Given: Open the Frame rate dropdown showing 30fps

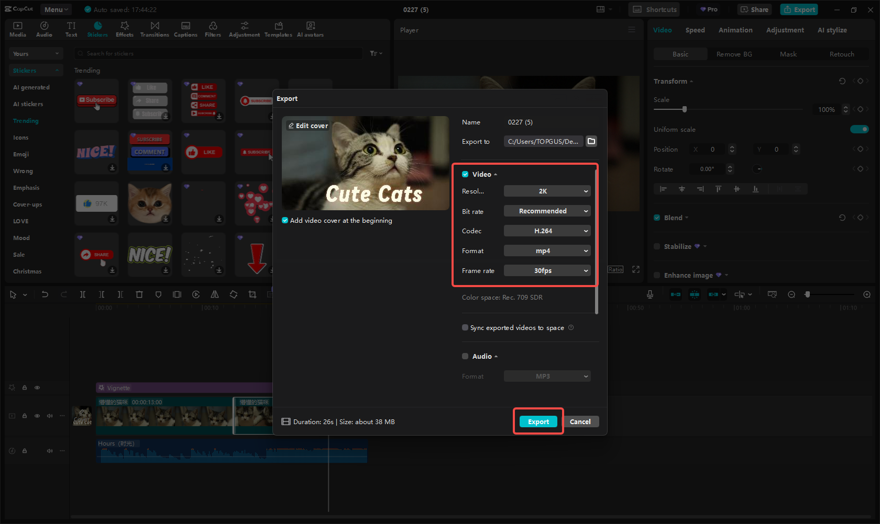Looking at the screenshot, I should [x=547, y=270].
